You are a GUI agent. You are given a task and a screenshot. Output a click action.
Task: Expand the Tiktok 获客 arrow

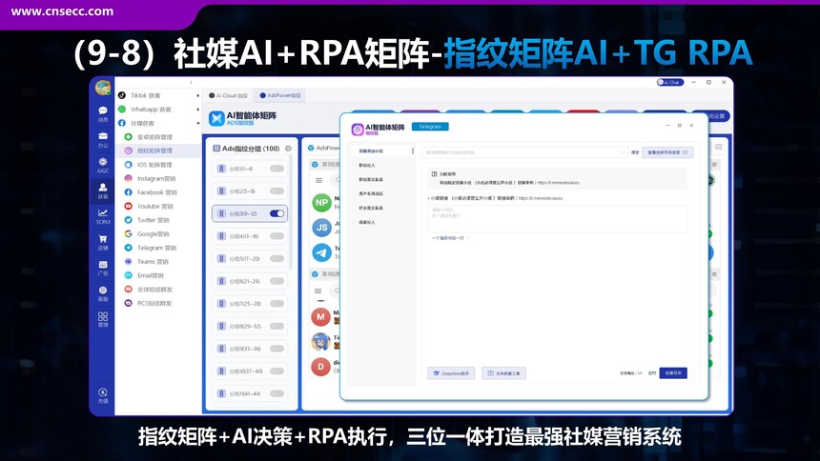[197, 95]
